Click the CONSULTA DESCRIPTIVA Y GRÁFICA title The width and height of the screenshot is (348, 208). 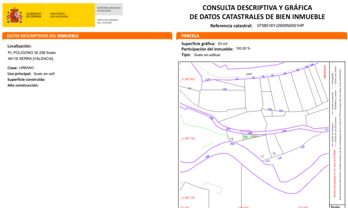tap(257, 8)
